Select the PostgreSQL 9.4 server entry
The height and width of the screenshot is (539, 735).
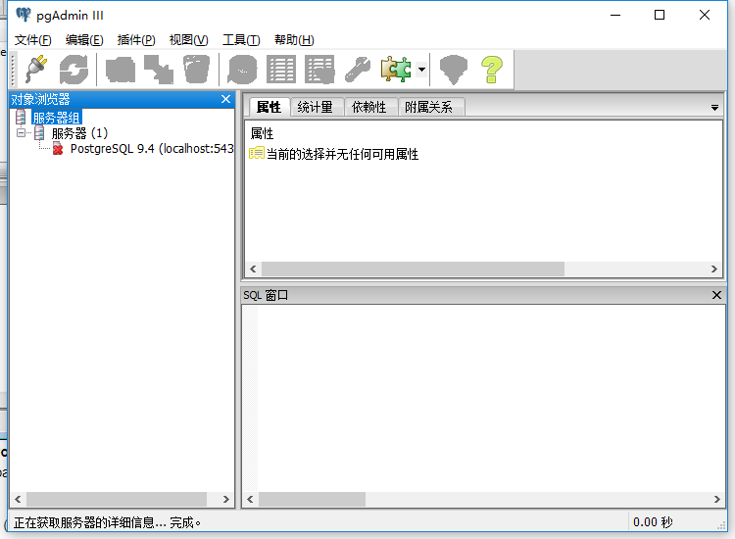pyautogui.click(x=152, y=149)
